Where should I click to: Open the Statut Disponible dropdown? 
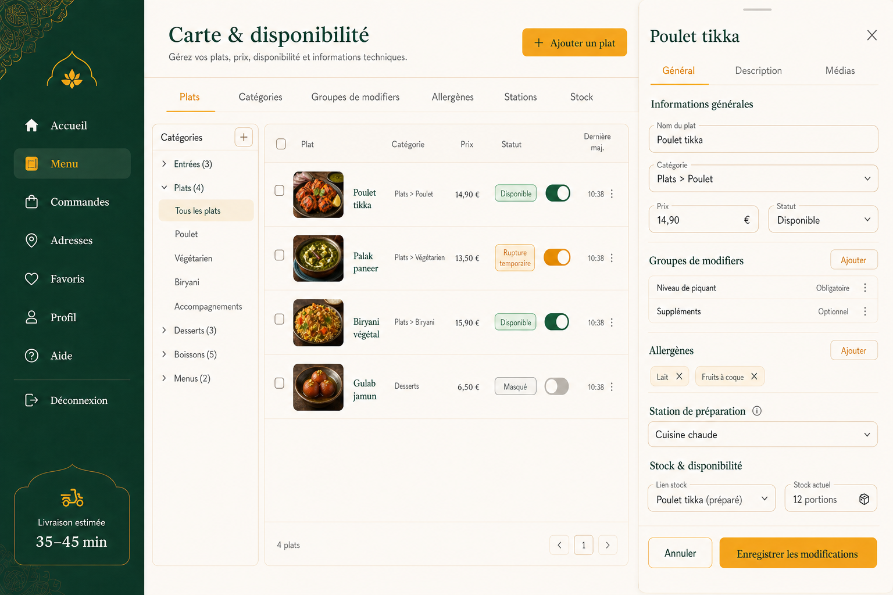[x=823, y=220]
